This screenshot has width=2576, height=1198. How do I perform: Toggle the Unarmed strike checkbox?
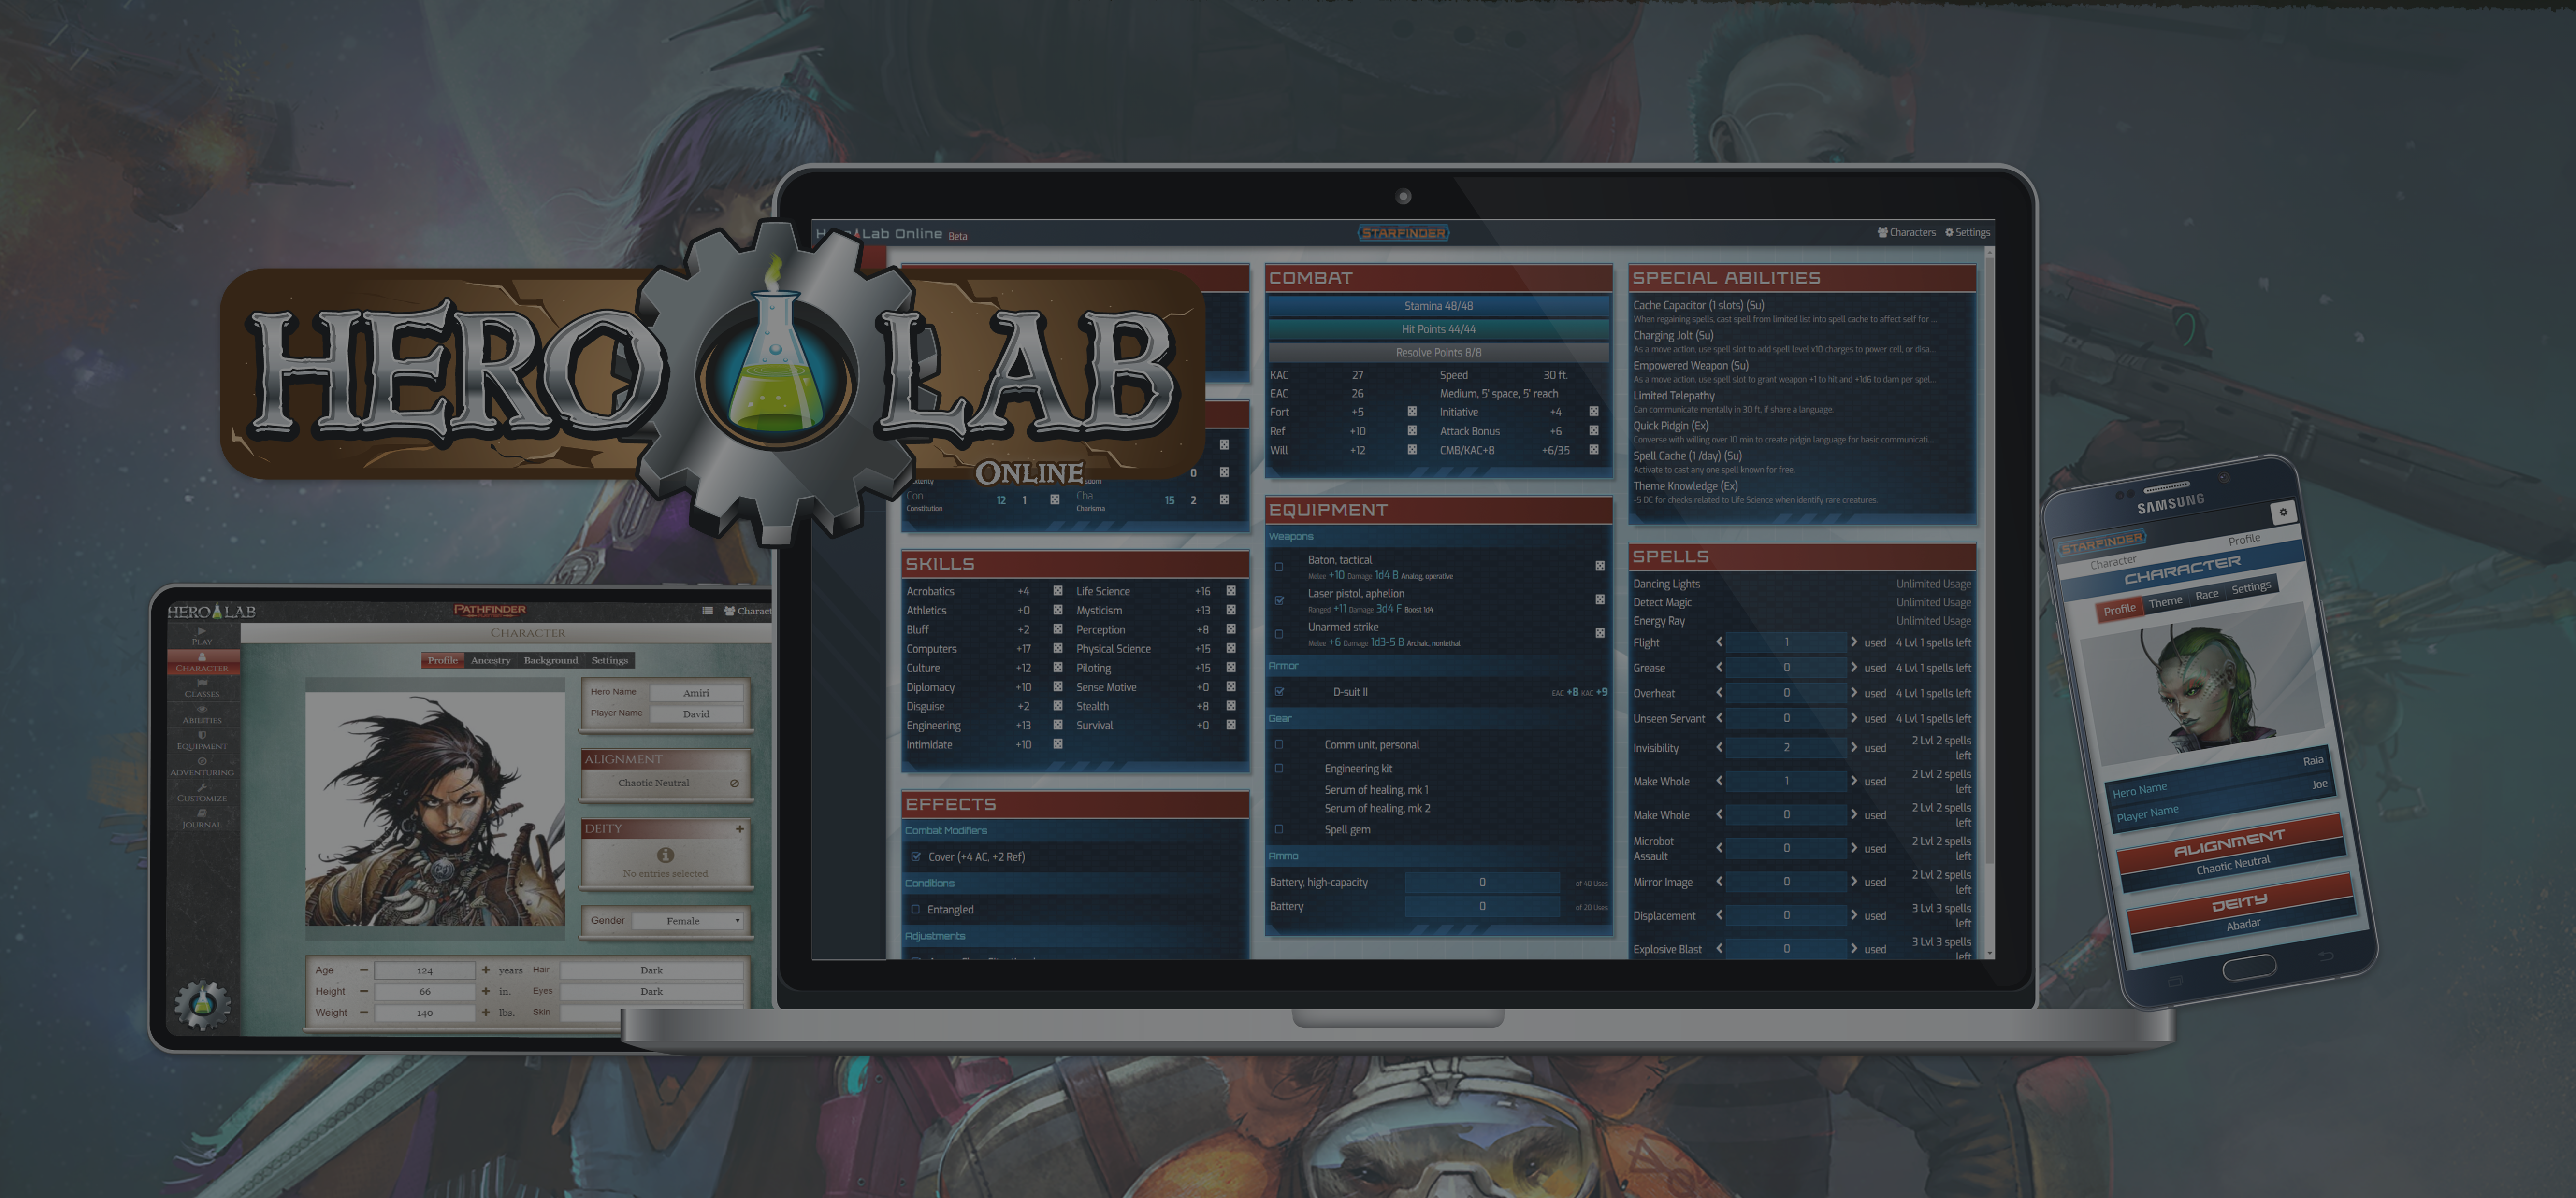click(1279, 633)
